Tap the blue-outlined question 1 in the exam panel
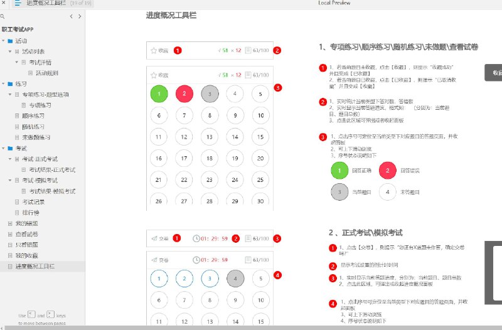502x330 pixels. [159, 279]
